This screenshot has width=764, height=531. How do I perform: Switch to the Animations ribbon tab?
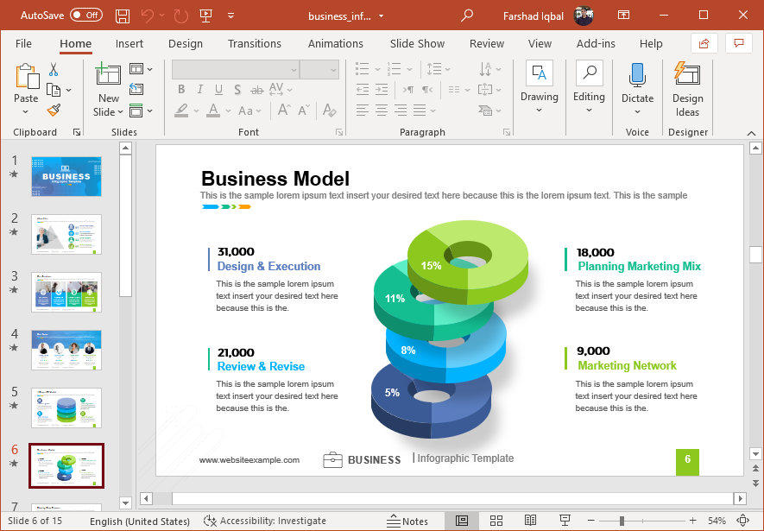pyautogui.click(x=336, y=43)
